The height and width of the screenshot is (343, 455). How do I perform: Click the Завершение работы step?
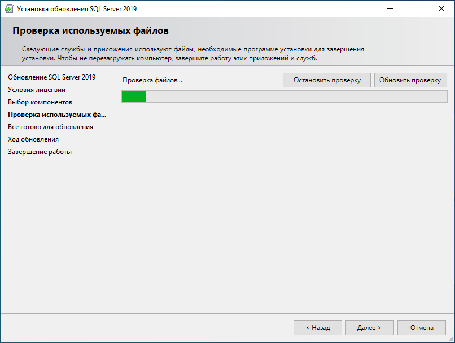40,152
